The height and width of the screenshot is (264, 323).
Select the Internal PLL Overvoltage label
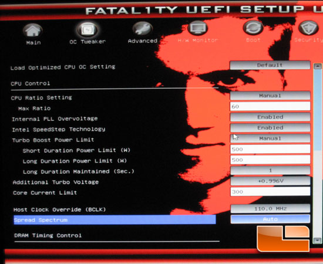[55, 119]
